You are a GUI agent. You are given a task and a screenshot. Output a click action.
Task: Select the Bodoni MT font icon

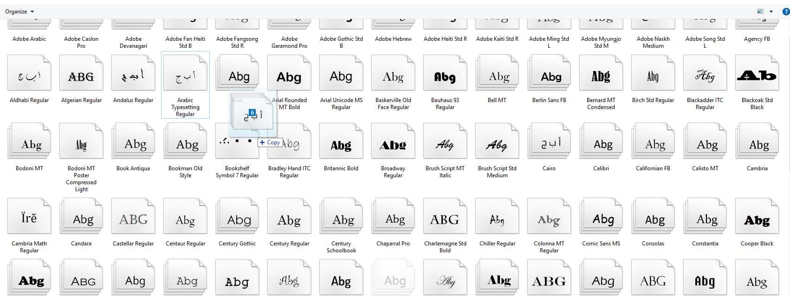point(29,141)
